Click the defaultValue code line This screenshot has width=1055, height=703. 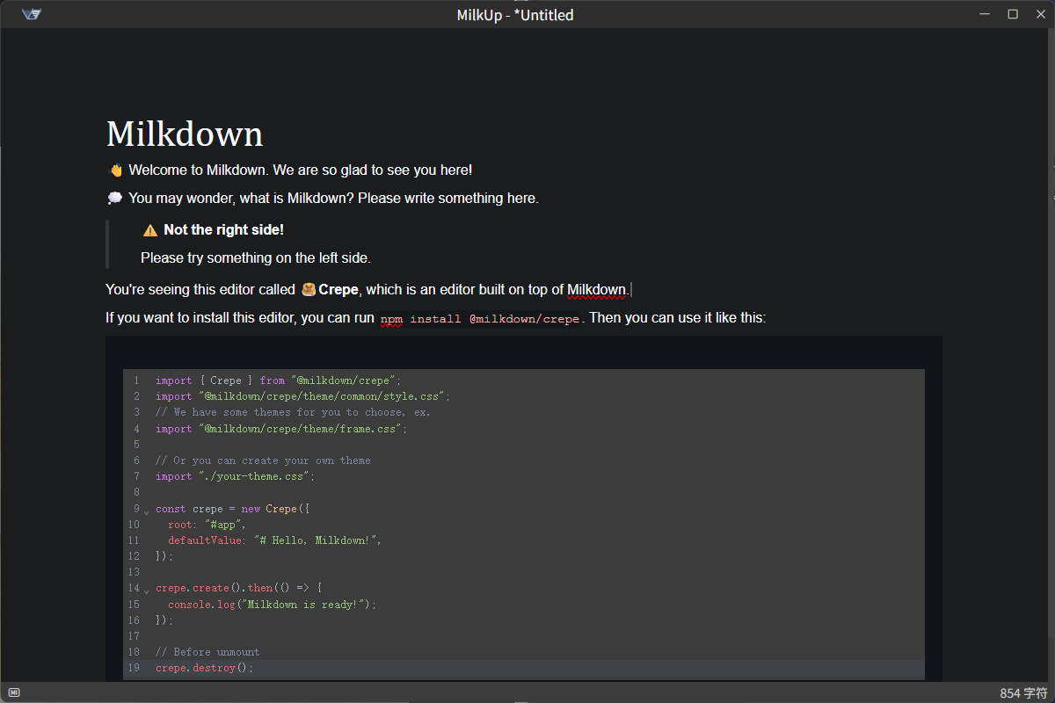point(274,540)
